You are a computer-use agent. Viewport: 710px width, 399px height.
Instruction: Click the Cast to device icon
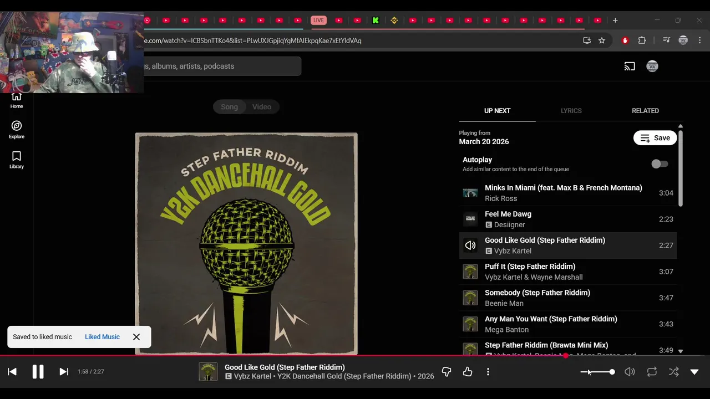coord(630,66)
